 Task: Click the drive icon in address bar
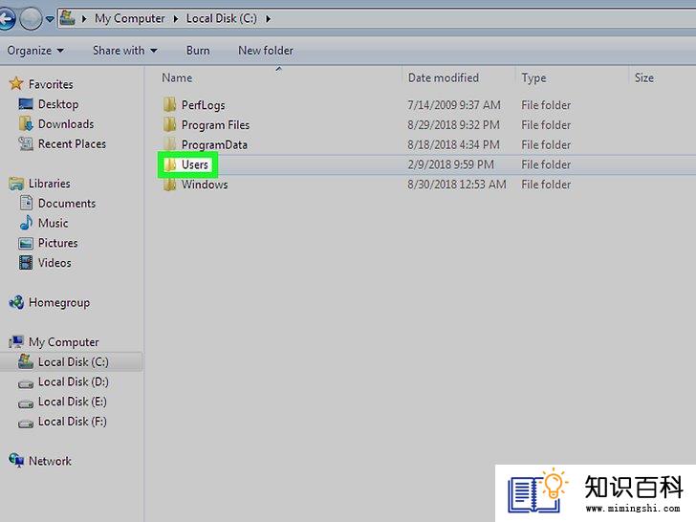67,18
